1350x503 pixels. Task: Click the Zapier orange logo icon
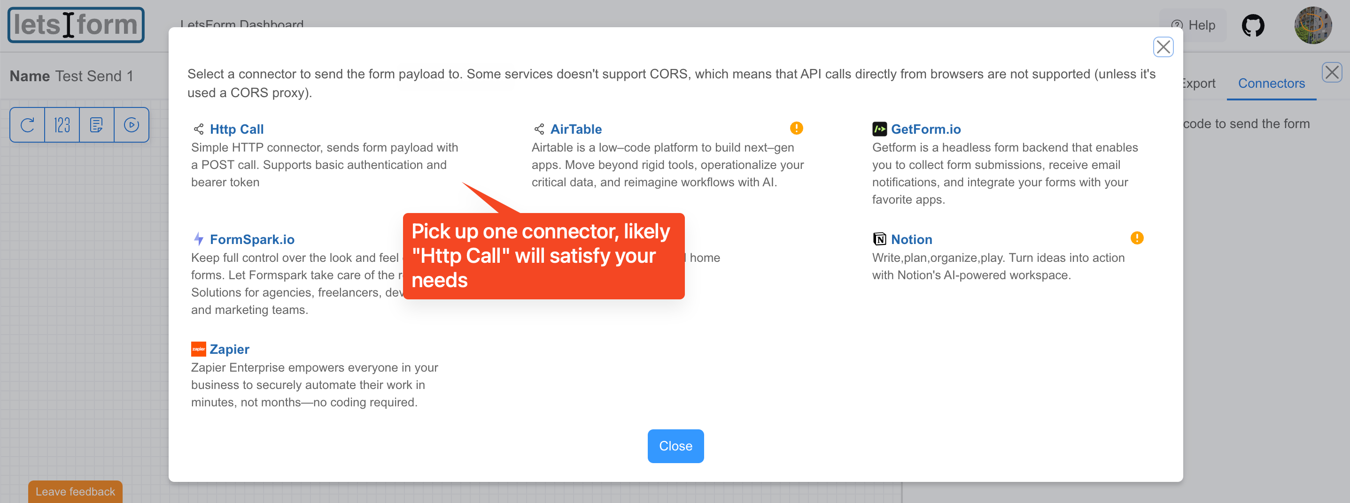tap(199, 349)
